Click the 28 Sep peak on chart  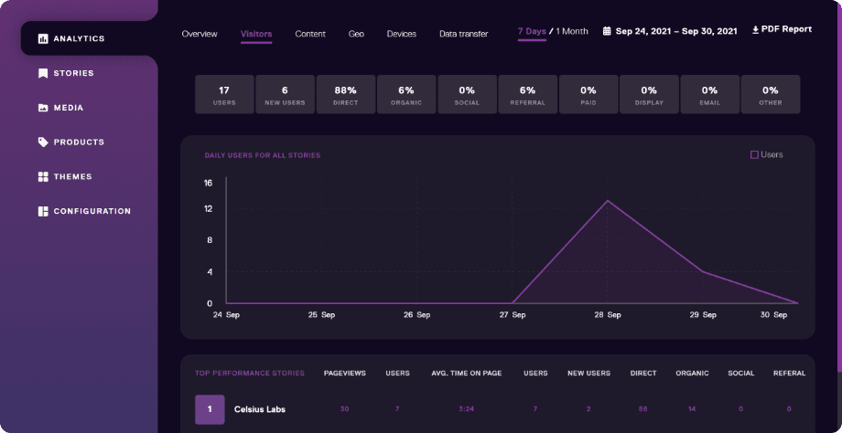(x=607, y=200)
